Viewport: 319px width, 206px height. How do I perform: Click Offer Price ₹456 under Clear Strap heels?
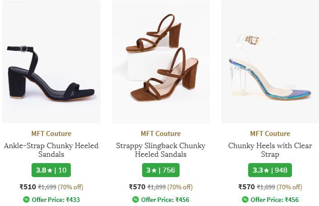(274, 200)
